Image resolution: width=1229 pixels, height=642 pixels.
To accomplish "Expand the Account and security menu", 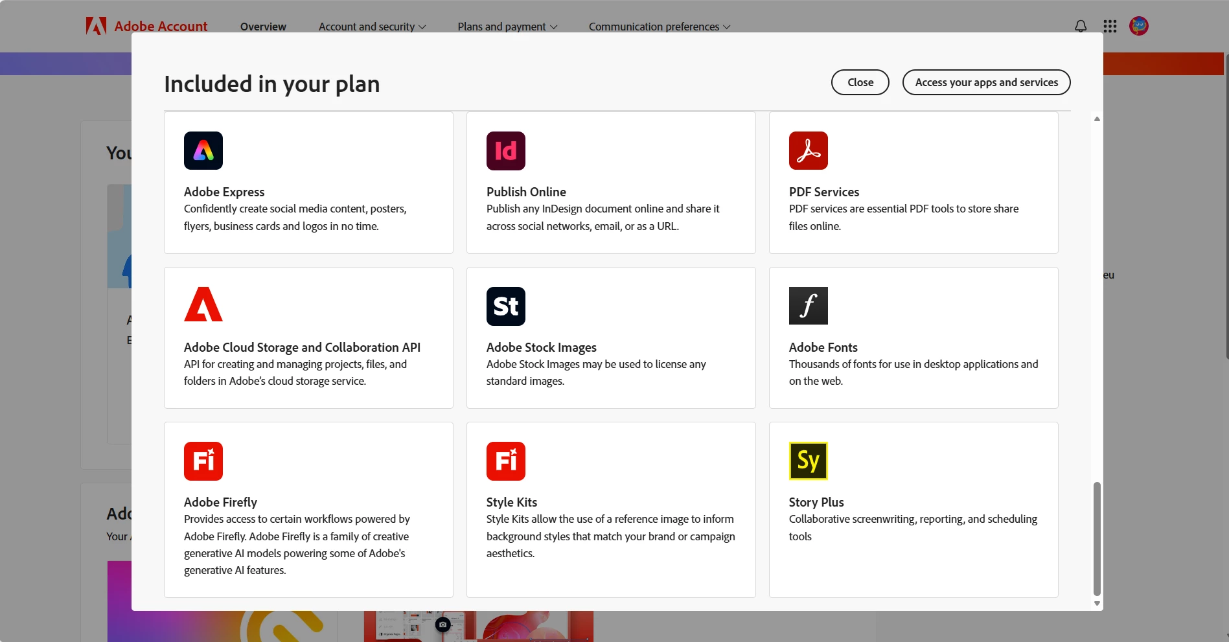I will 372,27.
